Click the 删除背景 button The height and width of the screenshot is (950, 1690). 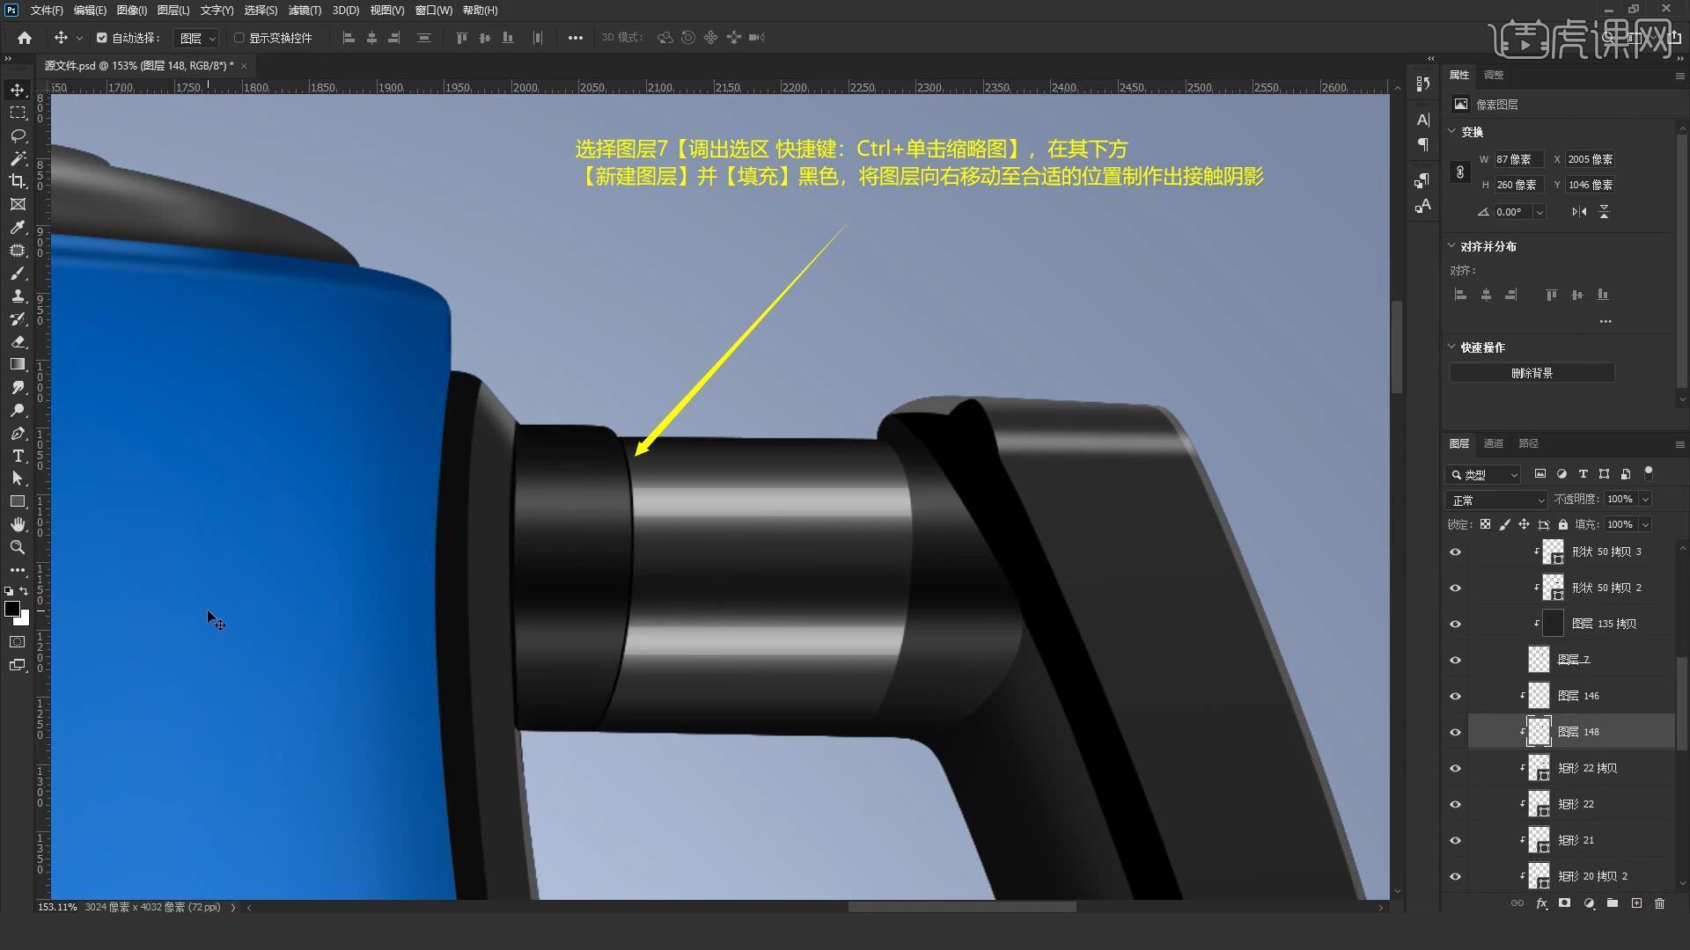1532,373
